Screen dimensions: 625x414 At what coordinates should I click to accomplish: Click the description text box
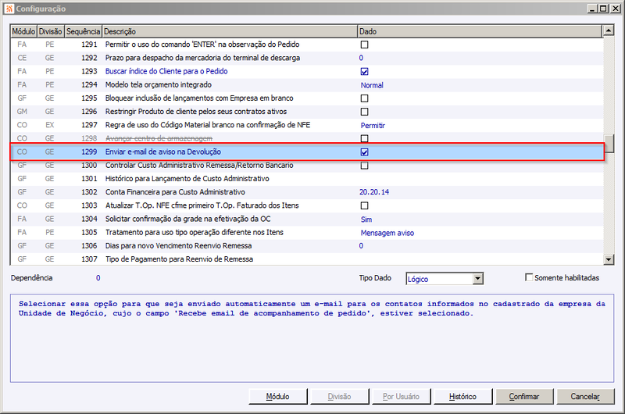click(x=312, y=338)
